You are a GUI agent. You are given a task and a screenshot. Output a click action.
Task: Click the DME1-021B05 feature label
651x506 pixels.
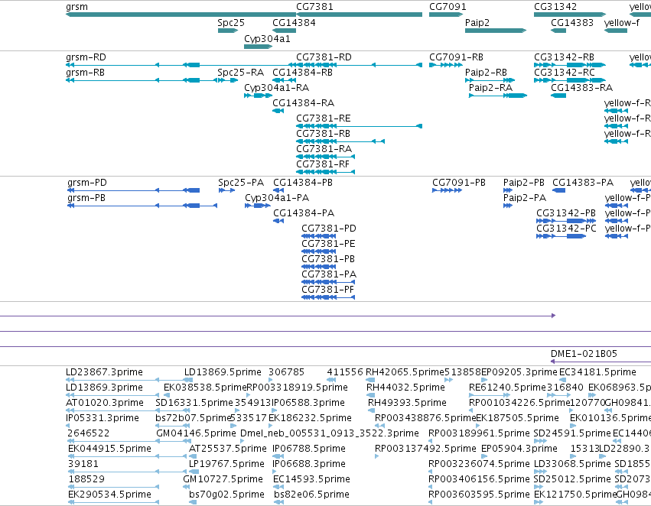[584, 354]
